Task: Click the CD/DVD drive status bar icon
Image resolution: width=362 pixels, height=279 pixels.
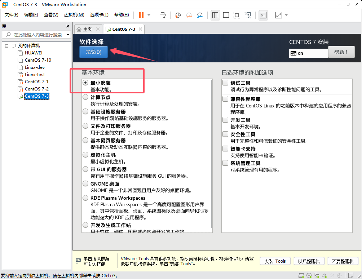Action: tap(309, 275)
